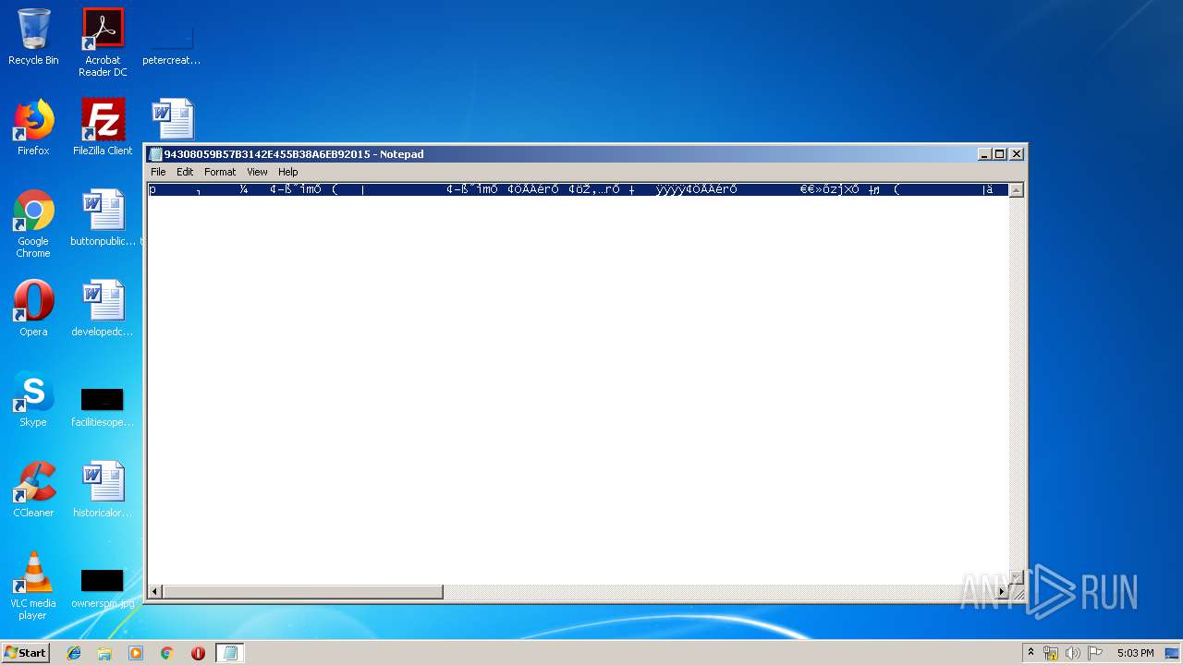Close the Notepad window

tap(1017, 154)
